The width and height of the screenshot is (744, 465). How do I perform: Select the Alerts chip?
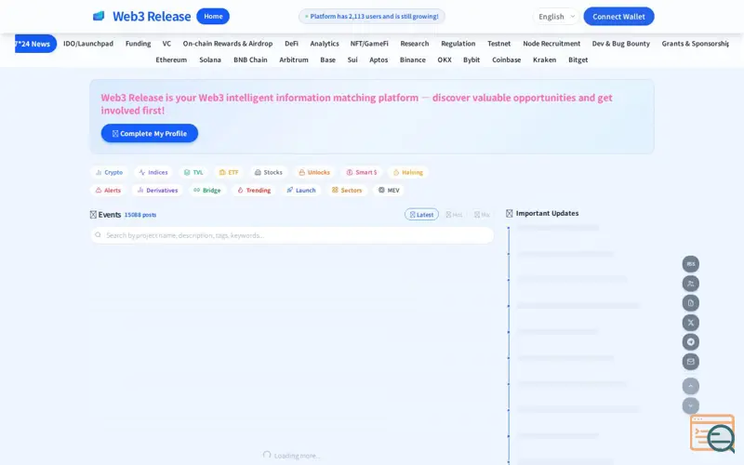click(x=108, y=191)
